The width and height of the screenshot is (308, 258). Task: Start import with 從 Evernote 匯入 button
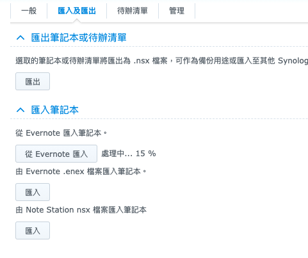56,154
